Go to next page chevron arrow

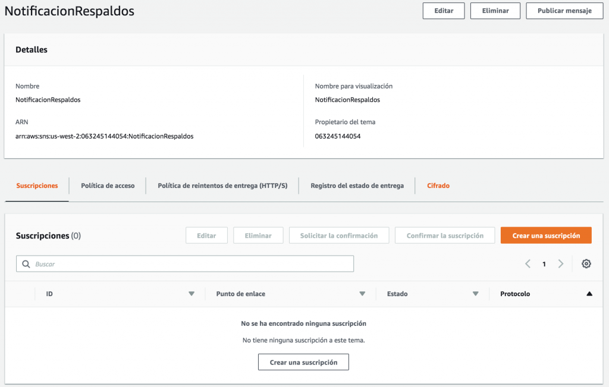pyautogui.click(x=560, y=264)
